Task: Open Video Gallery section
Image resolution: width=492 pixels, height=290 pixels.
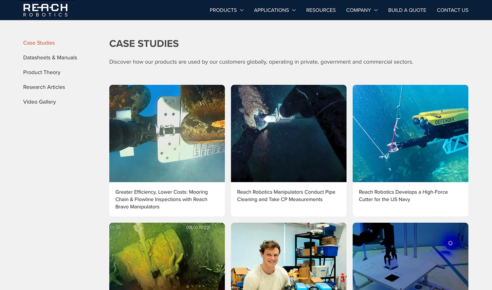Action: click(39, 102)
